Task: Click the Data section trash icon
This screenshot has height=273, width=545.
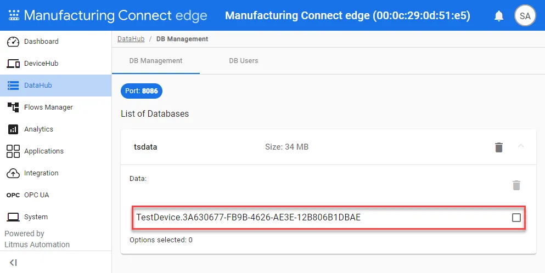Action: click(x=516, y=185)
